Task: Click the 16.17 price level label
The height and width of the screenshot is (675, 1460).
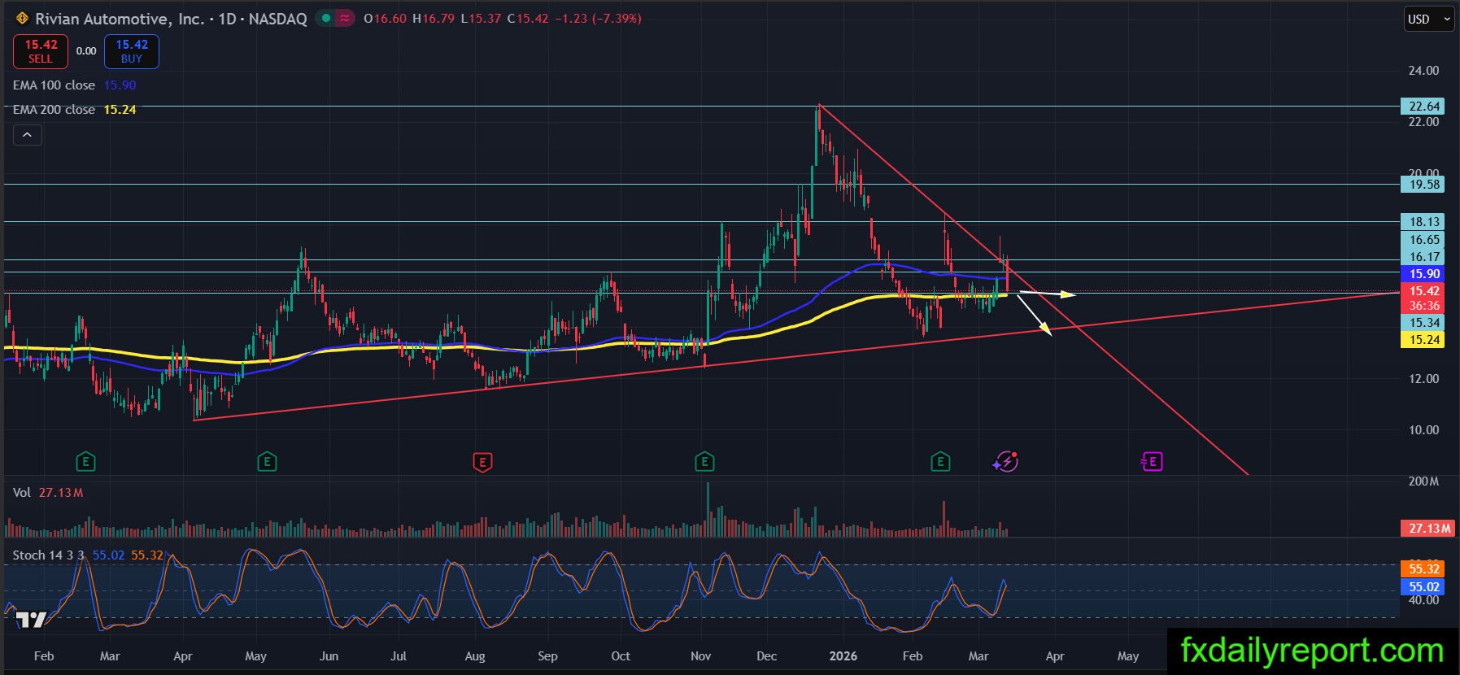Action: tap(1424, 257)
